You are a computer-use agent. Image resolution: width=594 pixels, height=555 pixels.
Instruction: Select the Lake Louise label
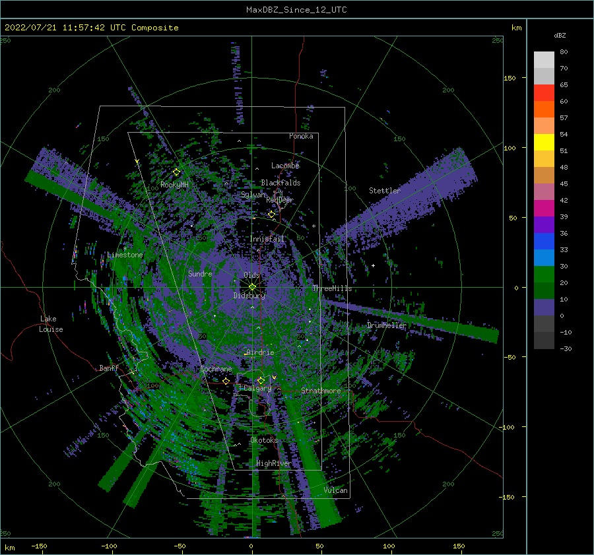(51, 324)
